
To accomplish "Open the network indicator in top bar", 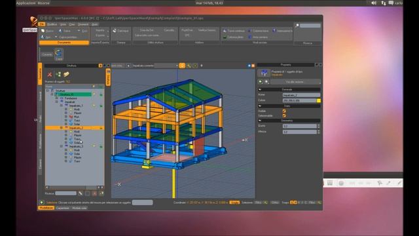I will point(384,3).
